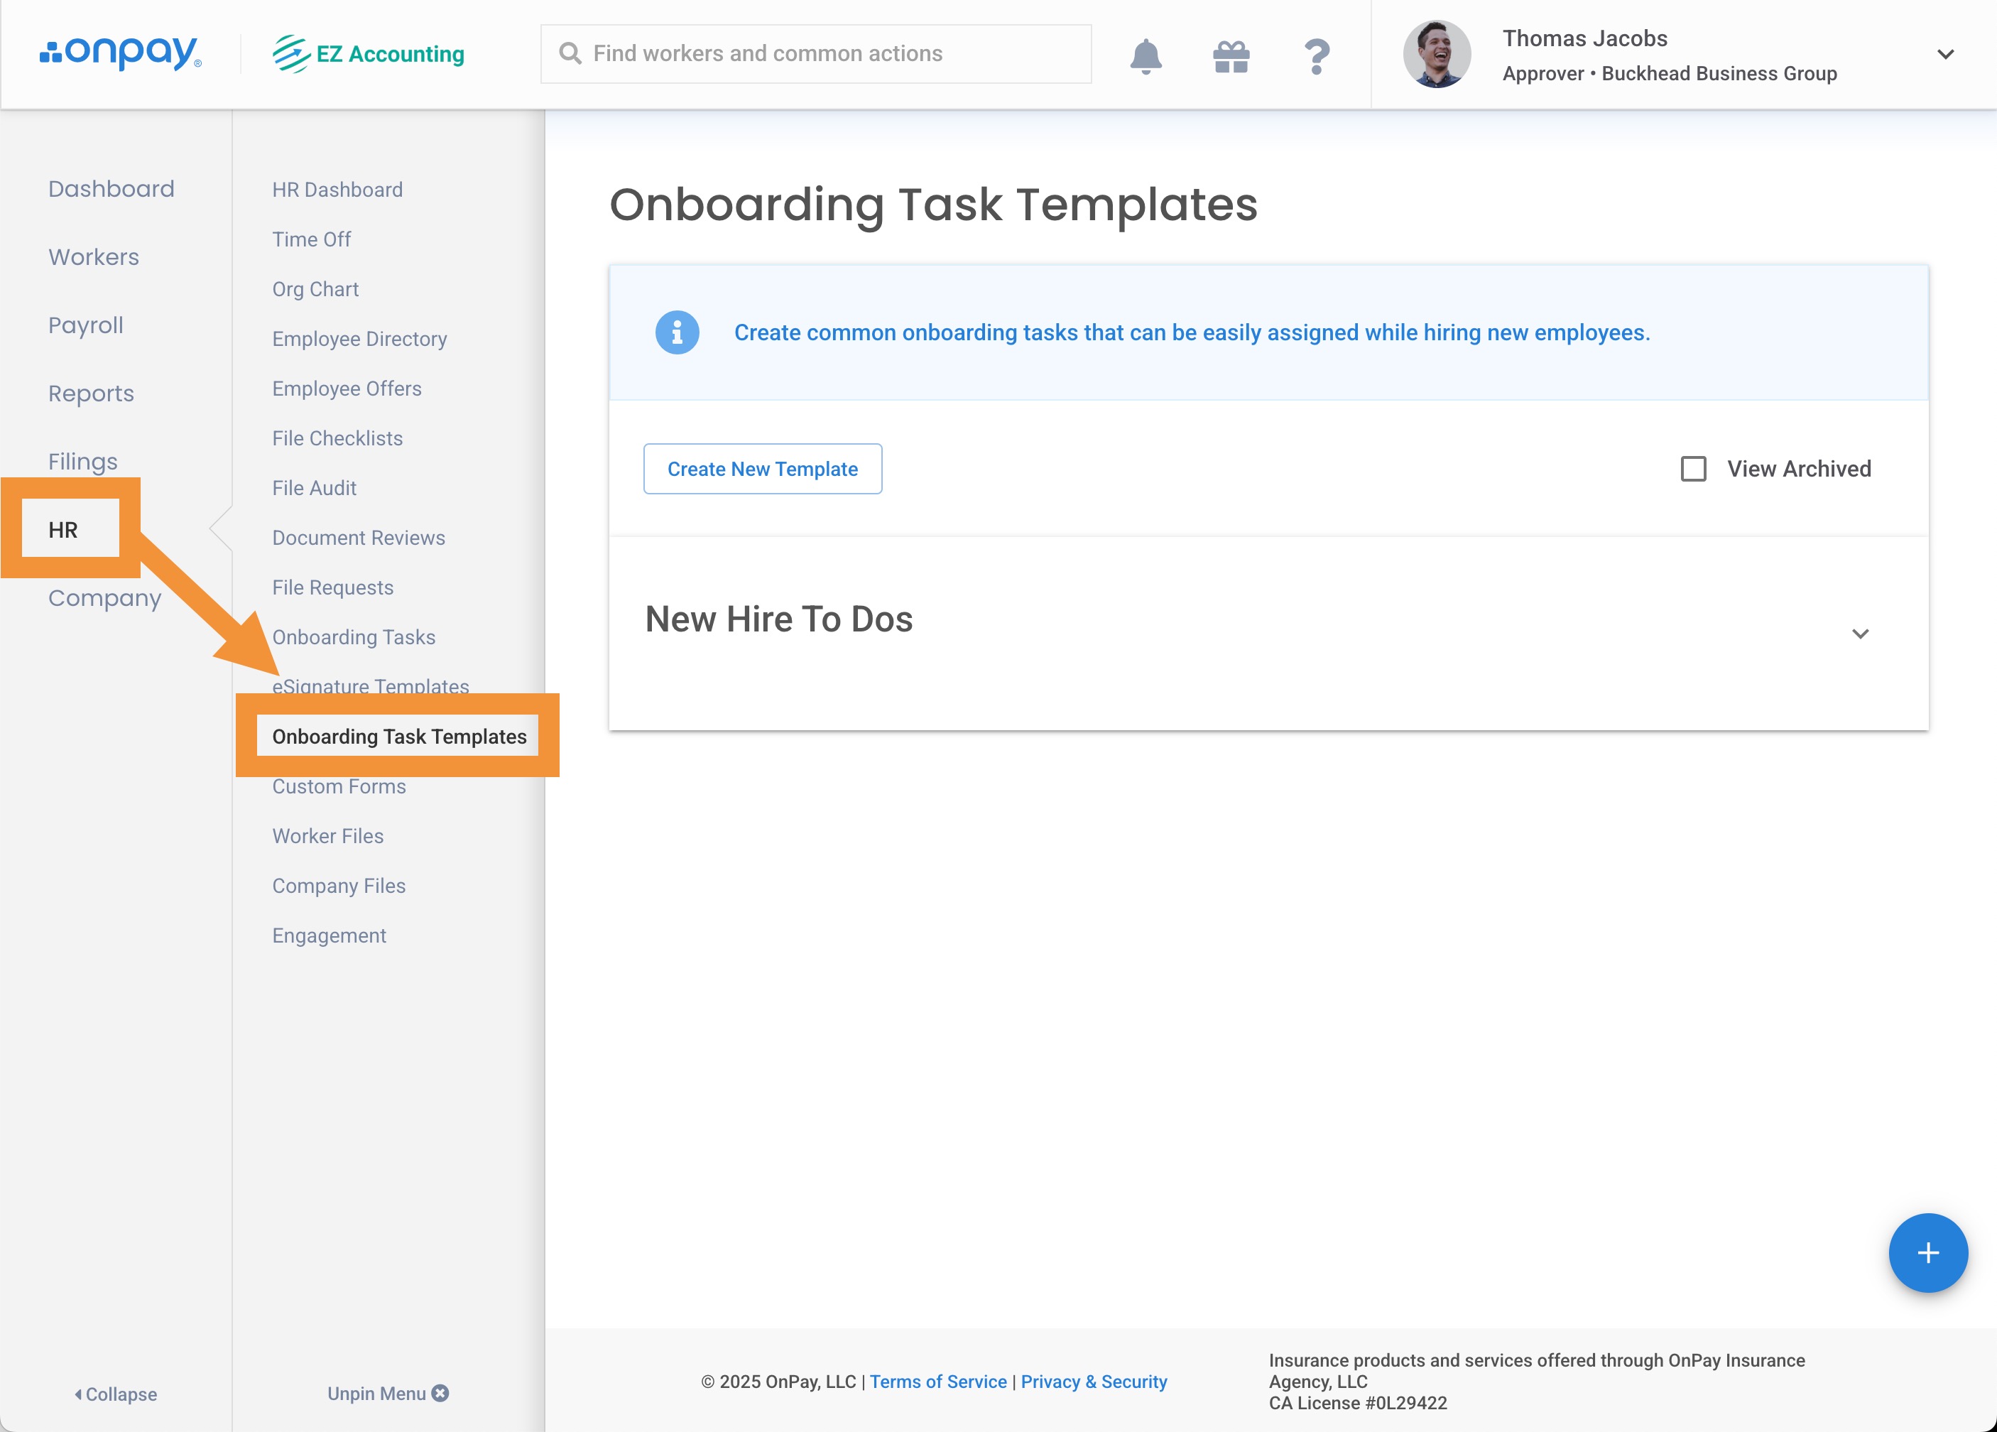Unpin the menu with the X icon
This screenshot has height=1432, width=1997.
(440, 1392)
